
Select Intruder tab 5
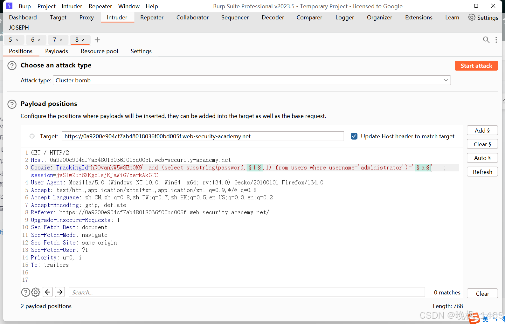[x=10, y=40]
